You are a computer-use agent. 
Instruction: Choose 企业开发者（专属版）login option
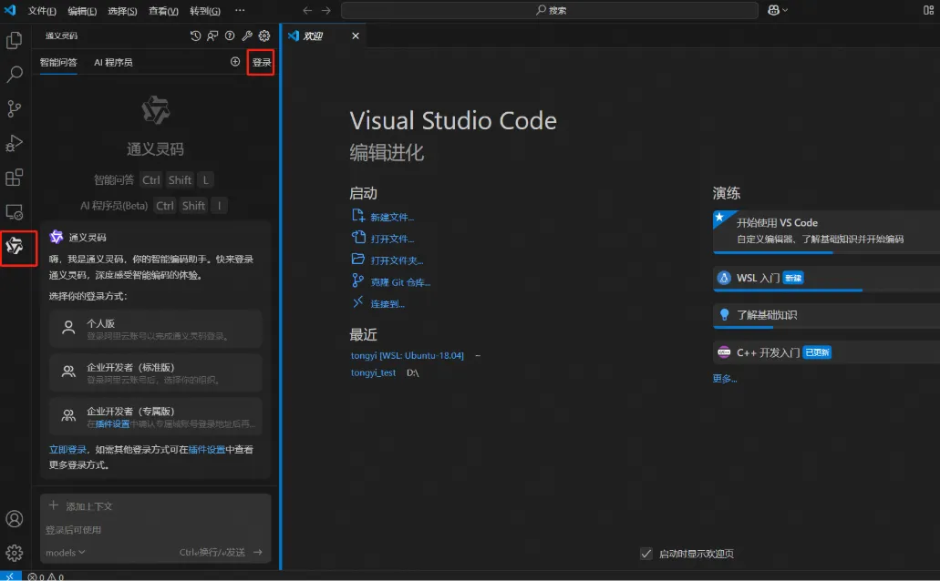[x=155, y=417]
